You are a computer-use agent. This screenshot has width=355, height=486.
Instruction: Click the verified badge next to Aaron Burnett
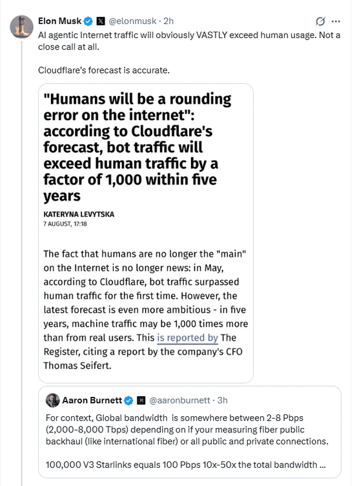click(x=128, y=400)
